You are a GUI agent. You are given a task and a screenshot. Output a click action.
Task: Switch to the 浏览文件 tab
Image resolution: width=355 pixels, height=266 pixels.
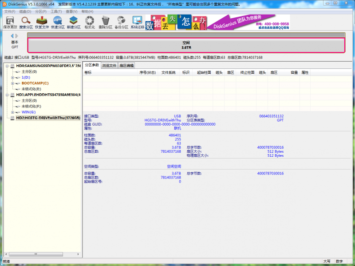[109, 65]
